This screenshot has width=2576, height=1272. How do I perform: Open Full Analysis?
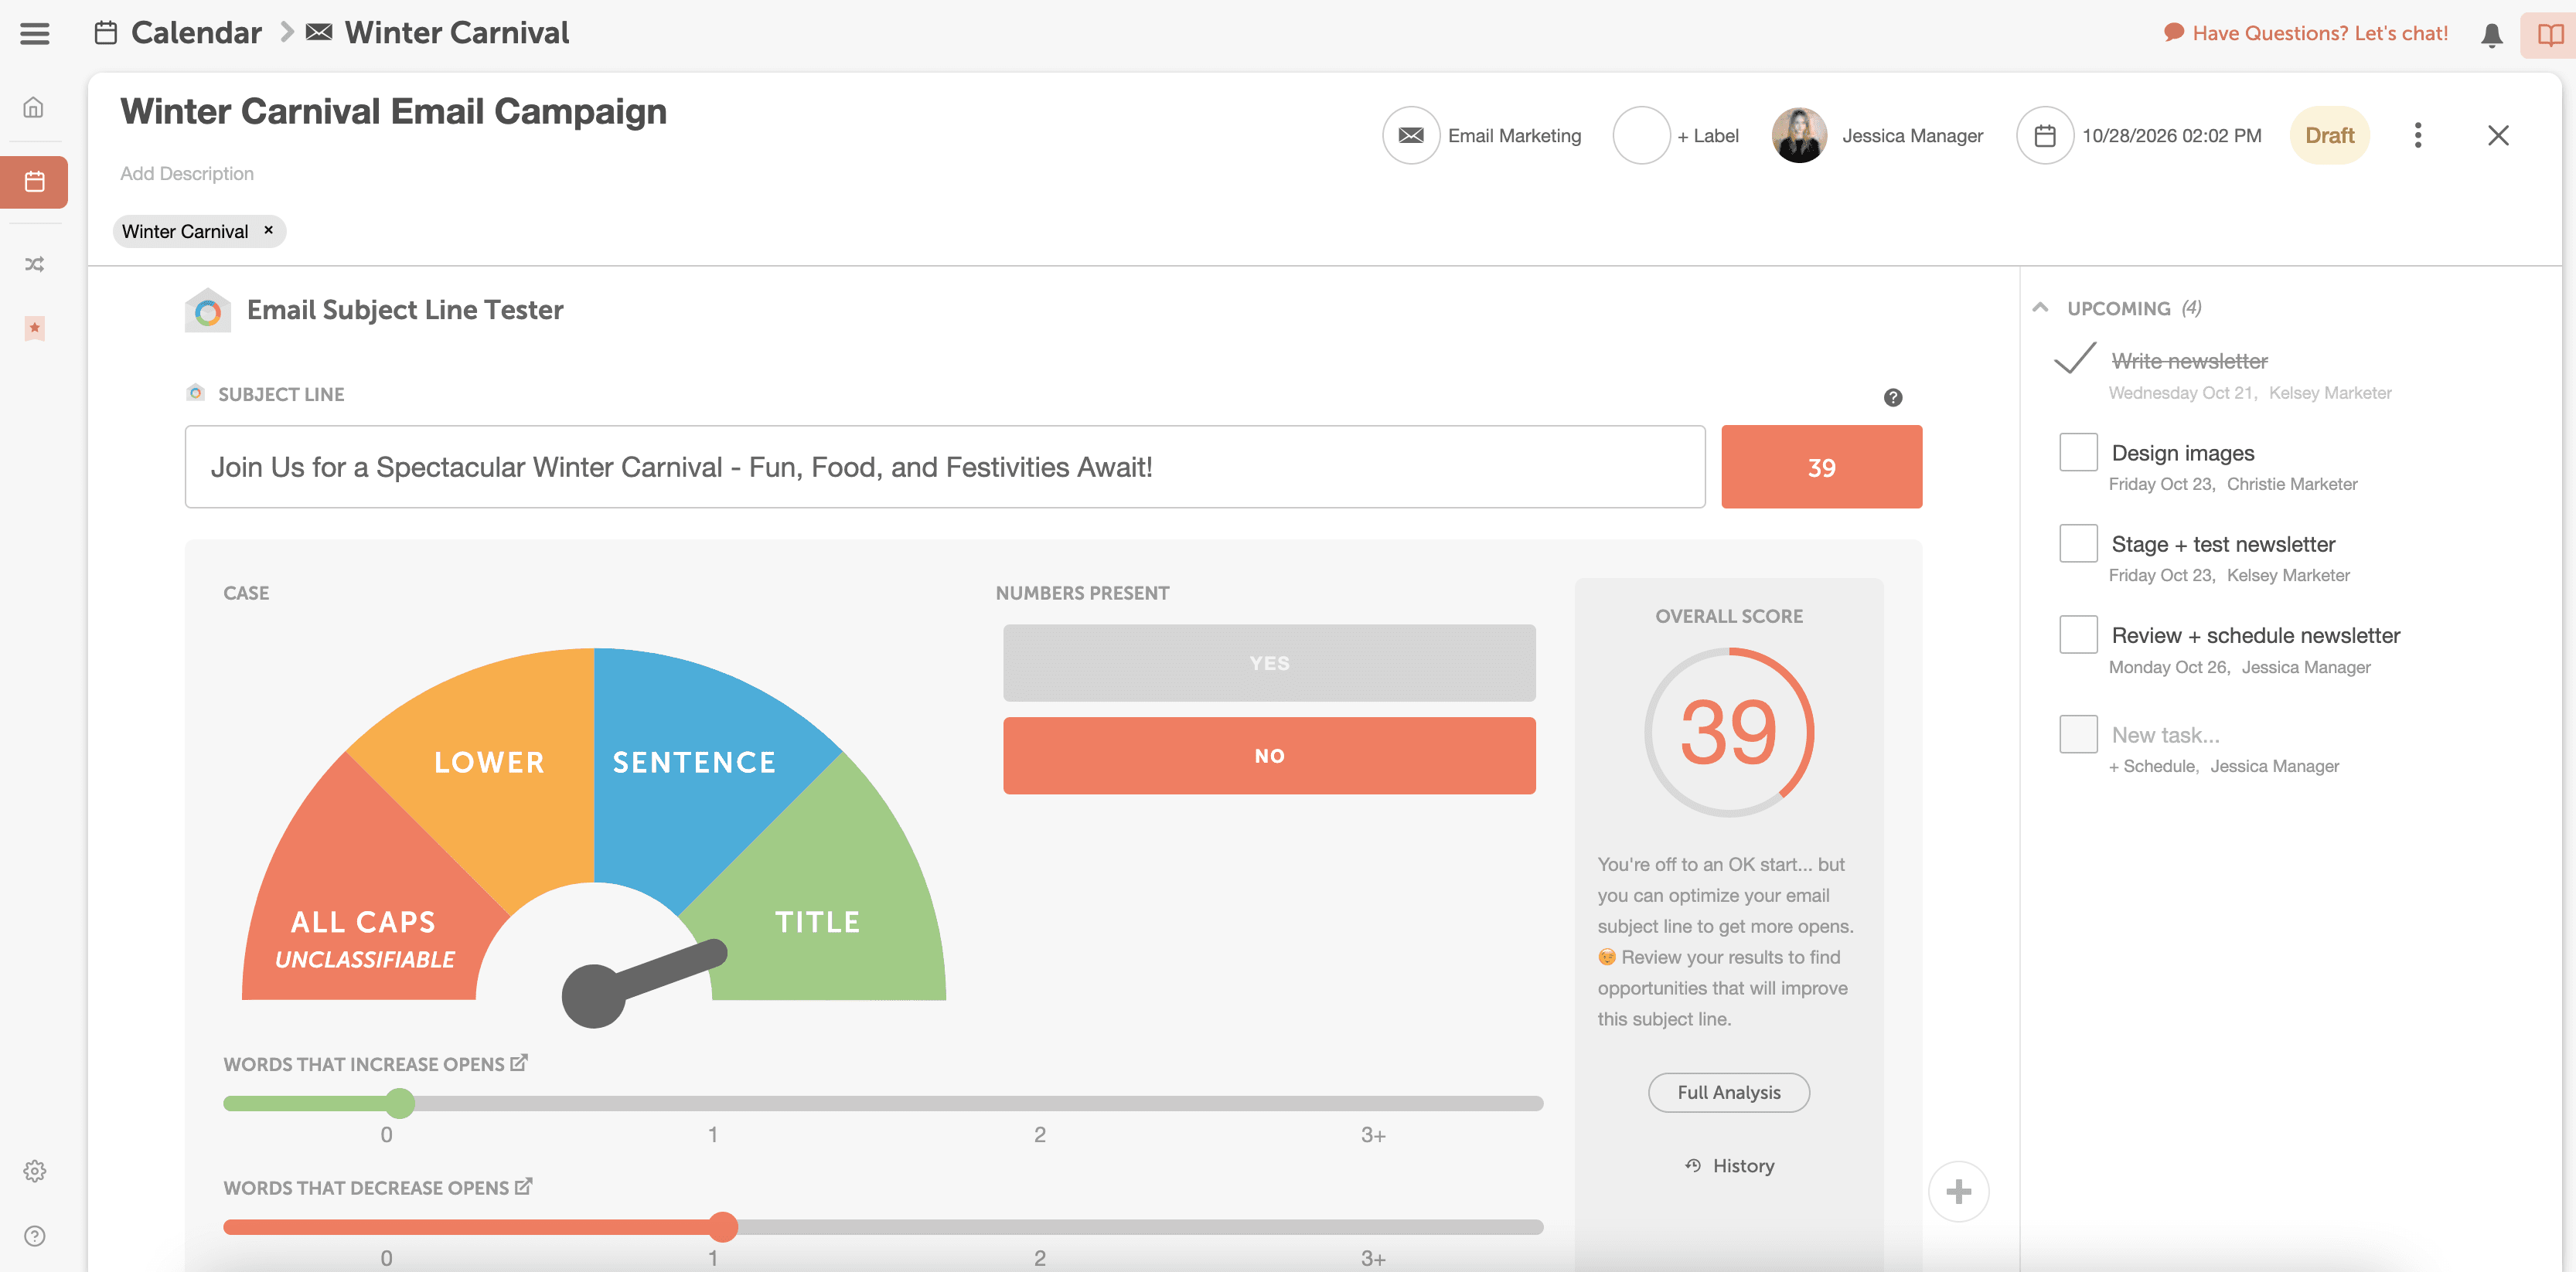(x=1728, y=1092)
